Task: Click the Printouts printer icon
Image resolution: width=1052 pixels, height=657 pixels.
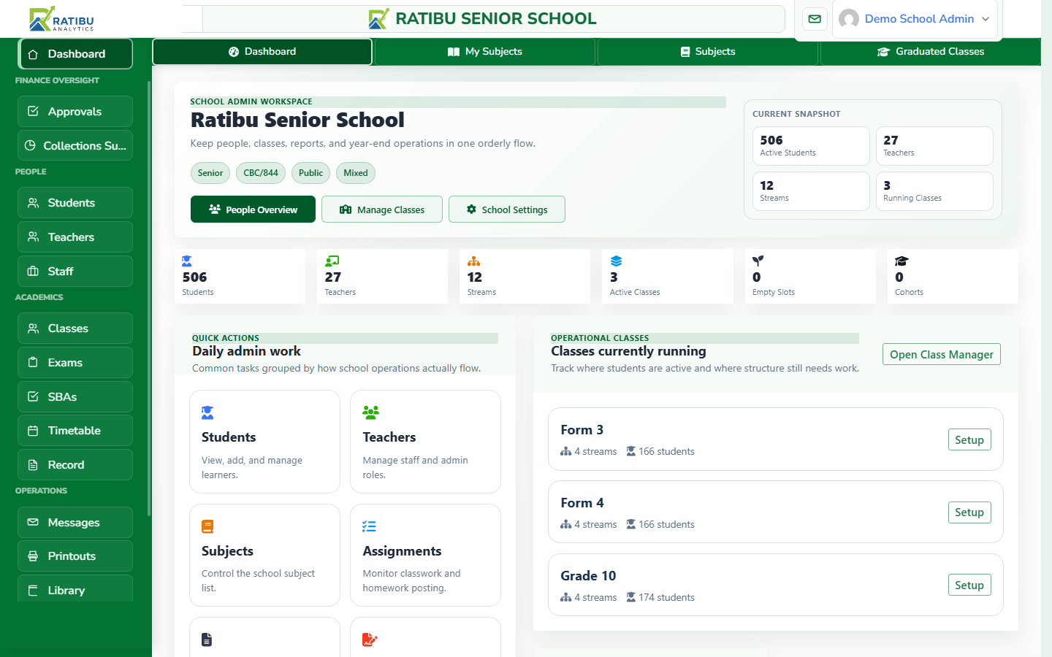Action: [33, 556]
